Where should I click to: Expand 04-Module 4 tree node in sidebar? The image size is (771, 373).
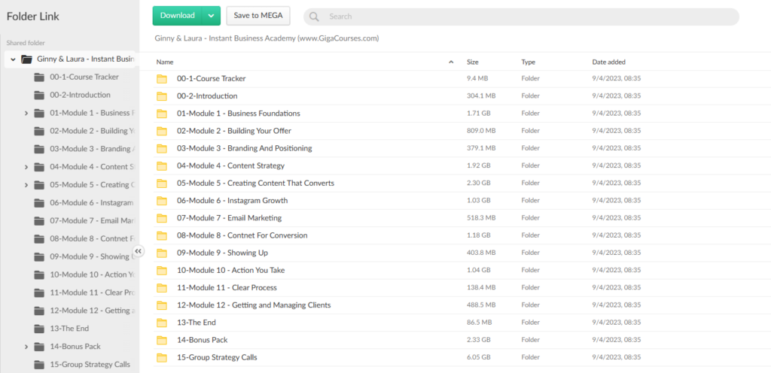click(x=26, y=167)
